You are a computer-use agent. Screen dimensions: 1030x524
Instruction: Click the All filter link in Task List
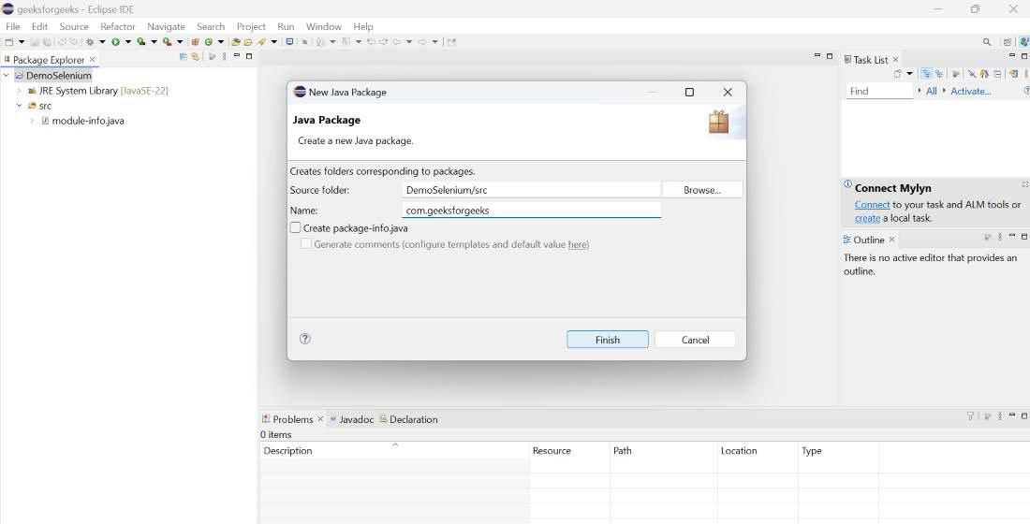click(932, 92)
